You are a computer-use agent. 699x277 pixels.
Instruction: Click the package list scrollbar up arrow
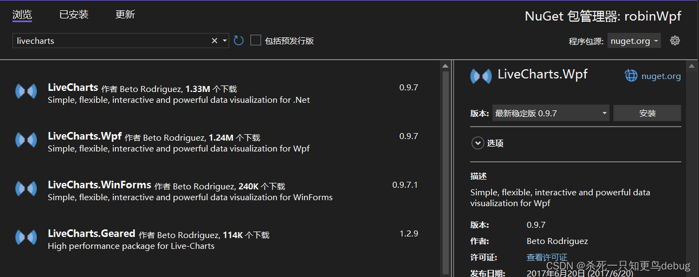(445, 66)
